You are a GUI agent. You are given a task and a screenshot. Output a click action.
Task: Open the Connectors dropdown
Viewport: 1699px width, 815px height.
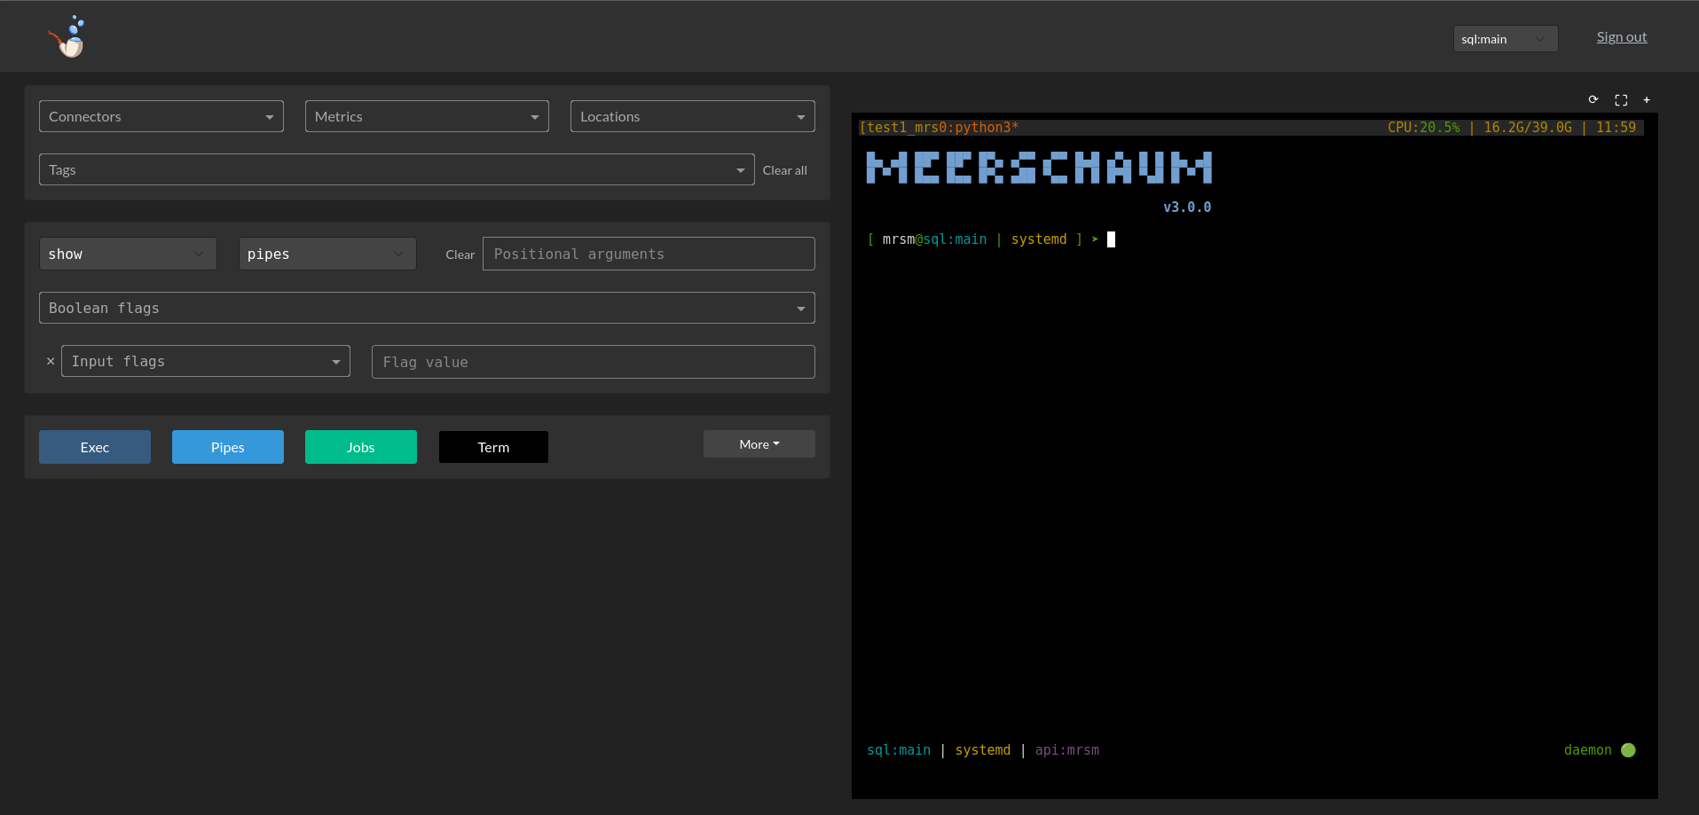161,116
